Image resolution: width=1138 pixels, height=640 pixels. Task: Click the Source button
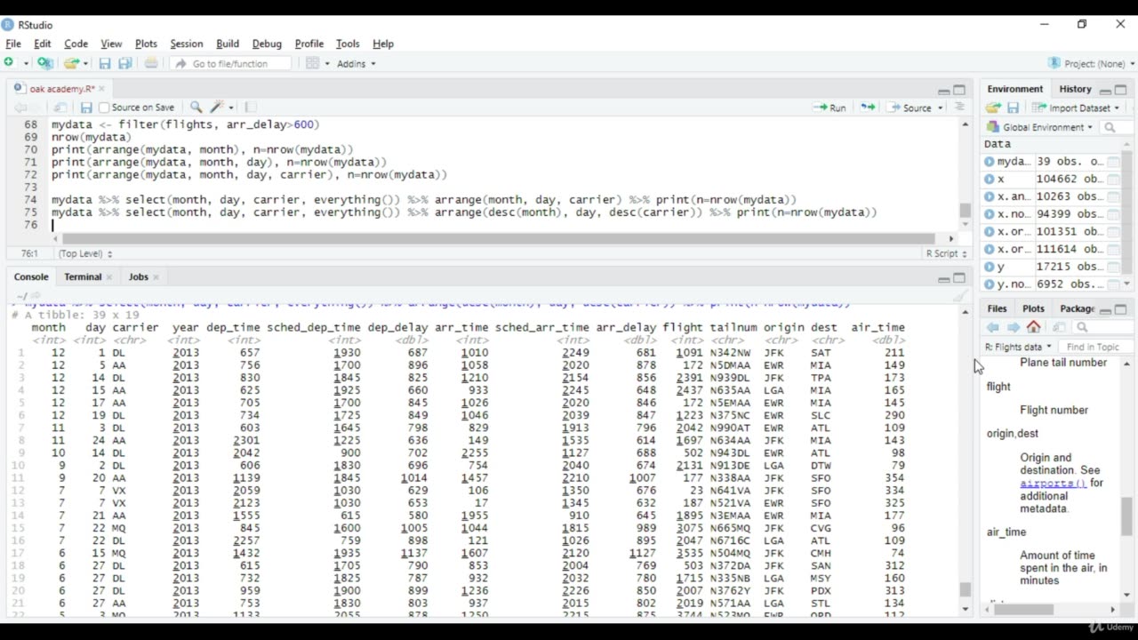909,108
